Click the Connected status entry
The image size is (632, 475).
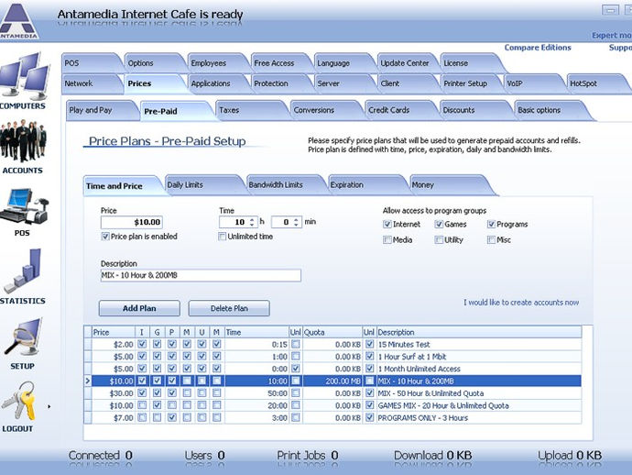click(101, 456)
